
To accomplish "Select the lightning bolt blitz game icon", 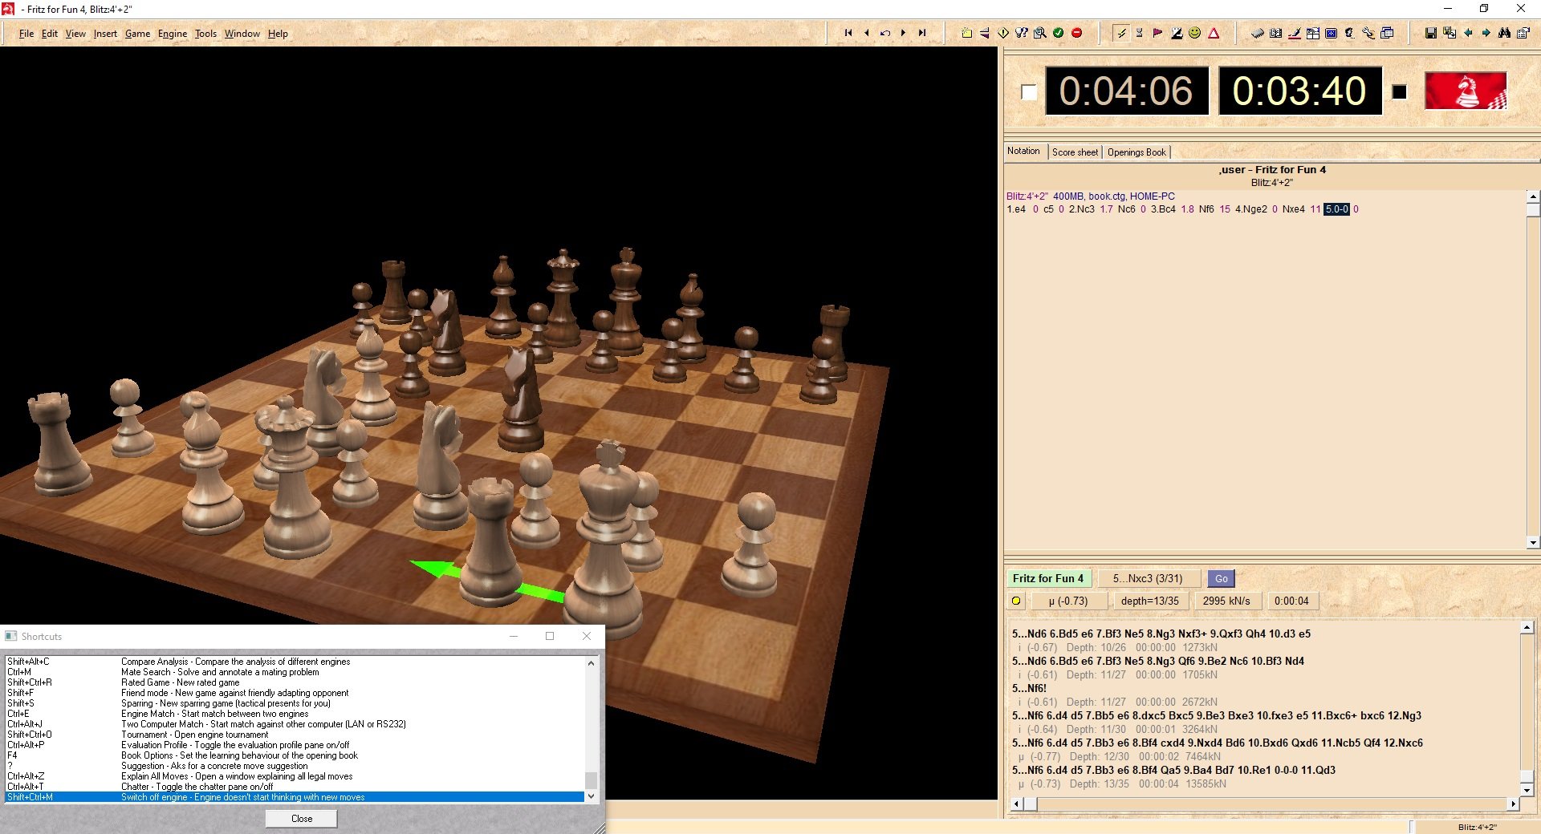I will [x=1121, y=33].
